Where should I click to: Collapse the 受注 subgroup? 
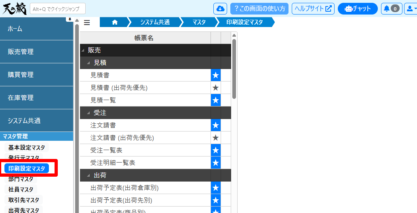click(88, 113)
